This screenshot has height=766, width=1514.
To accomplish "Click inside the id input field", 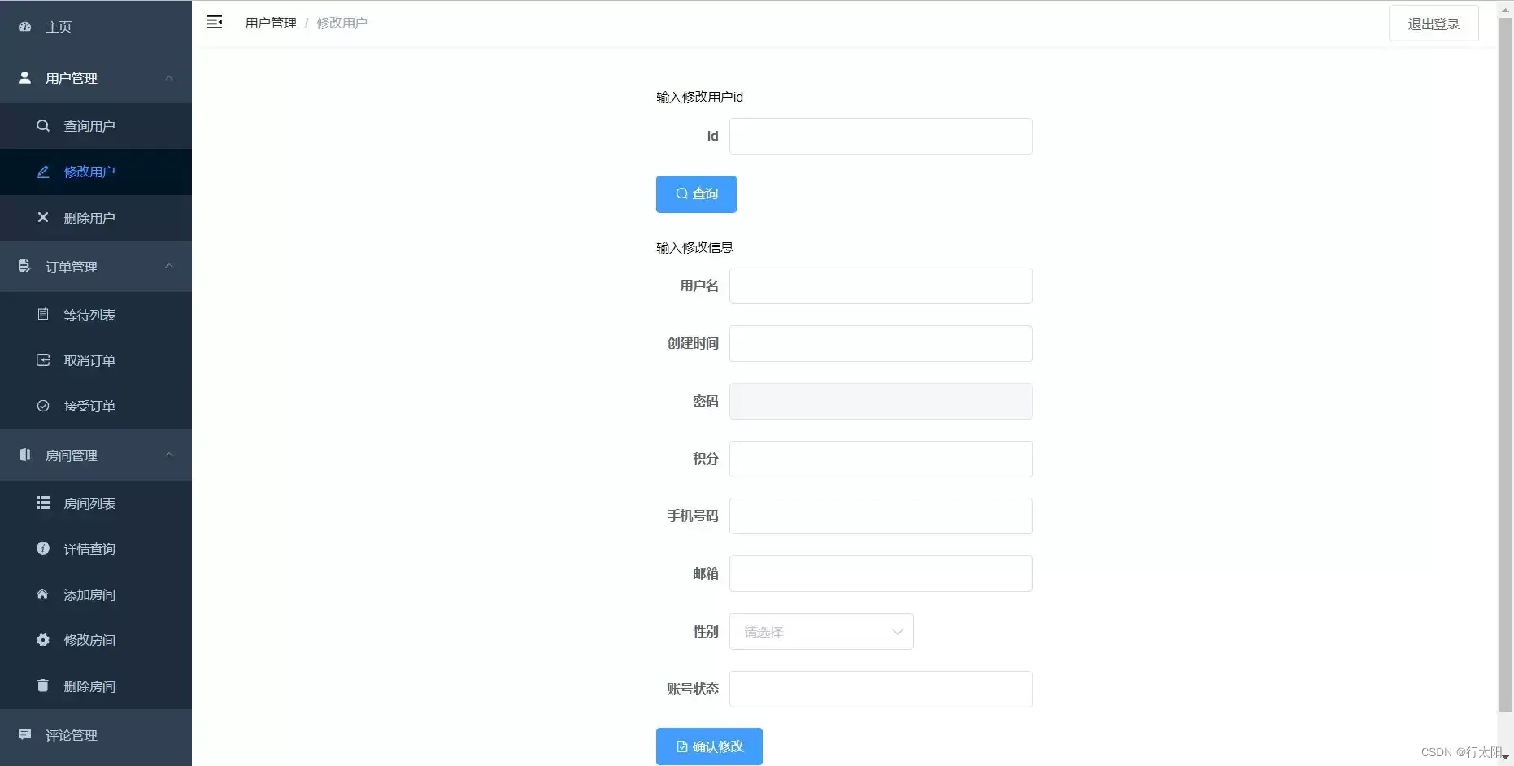I will pyautogui.click(x=881, y=136).
